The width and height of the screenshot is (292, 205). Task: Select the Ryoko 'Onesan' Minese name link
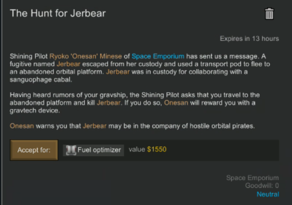point(86,56)
